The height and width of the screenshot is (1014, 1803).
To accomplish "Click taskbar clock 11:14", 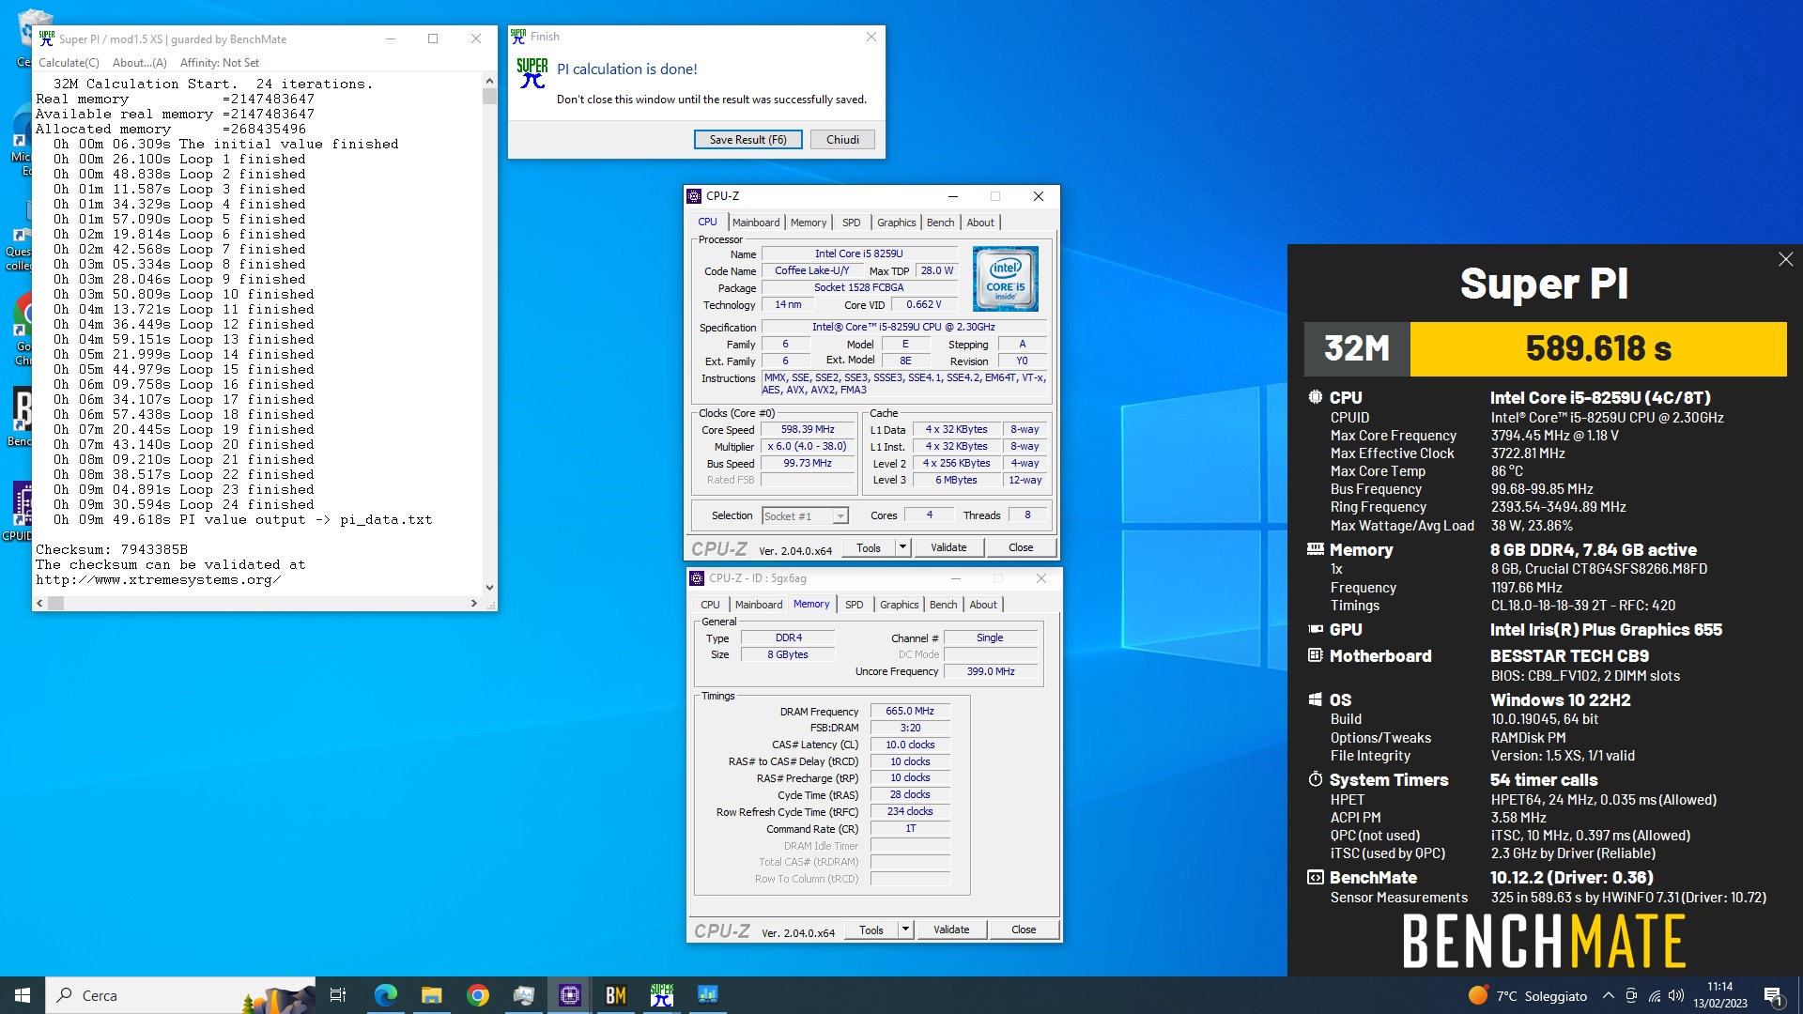I will (x=1720, y=995).
